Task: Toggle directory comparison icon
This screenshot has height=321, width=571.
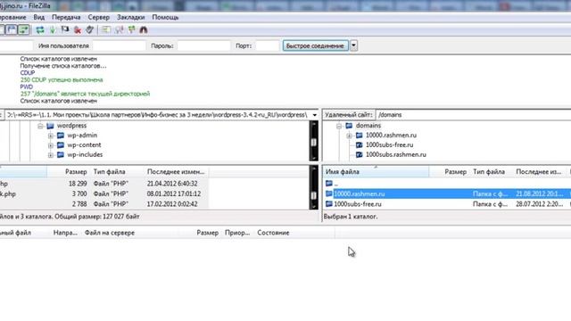Action: [x=119, y=29]
